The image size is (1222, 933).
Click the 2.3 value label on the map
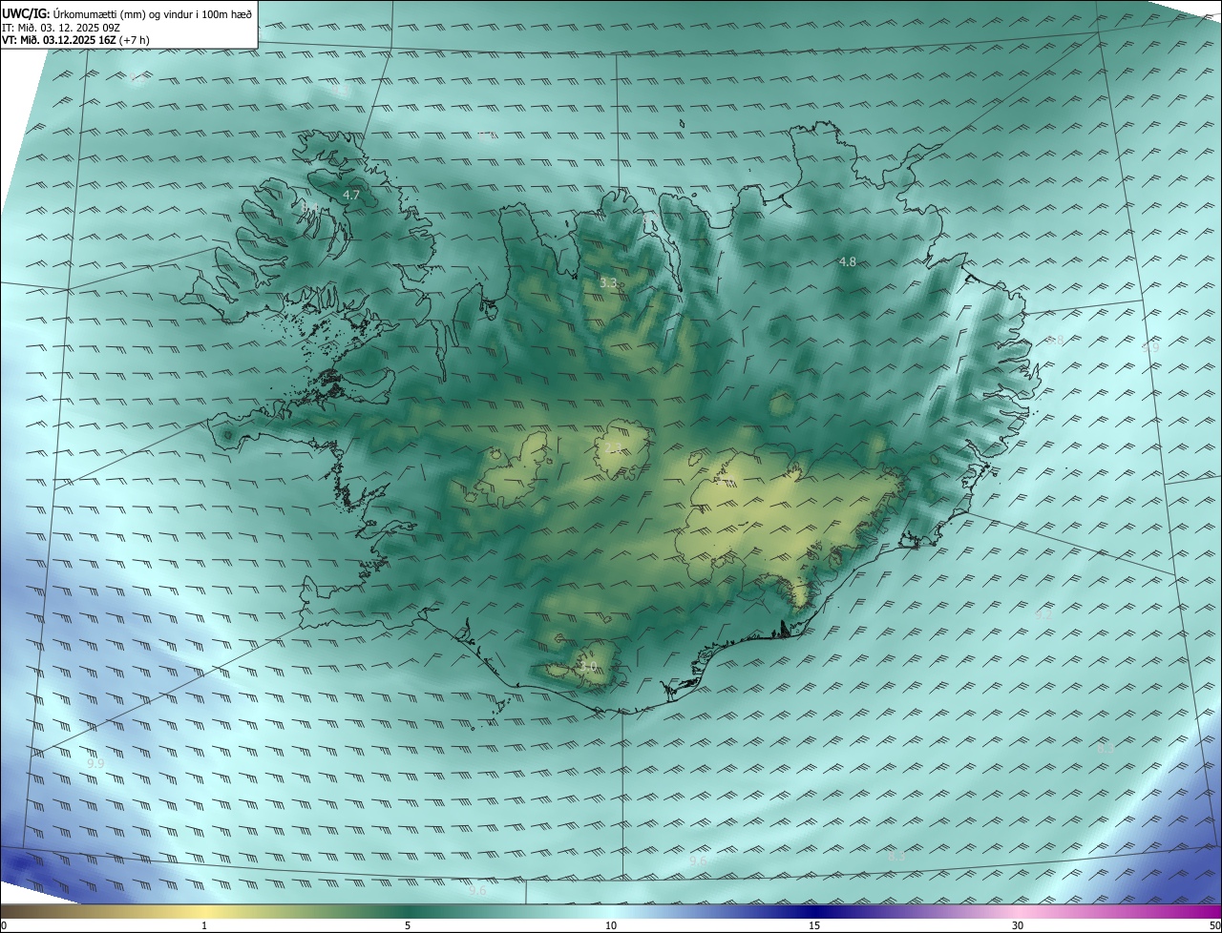(x=614, y=447)
